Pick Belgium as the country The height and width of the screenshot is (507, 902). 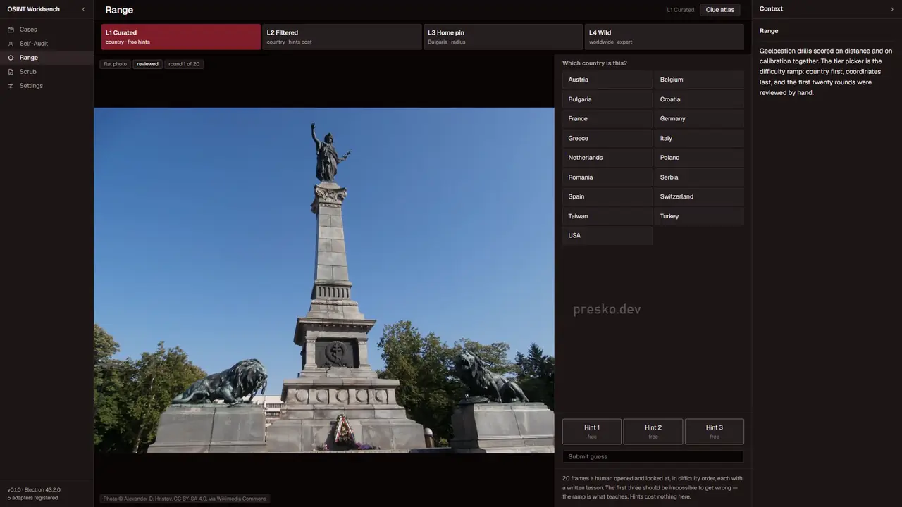tap(699, 80)
